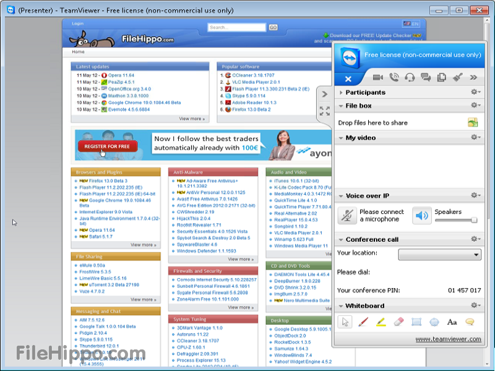Screen dimensions: 495x371
Task: Click the share file icon in File box
Action: [473, 122]
